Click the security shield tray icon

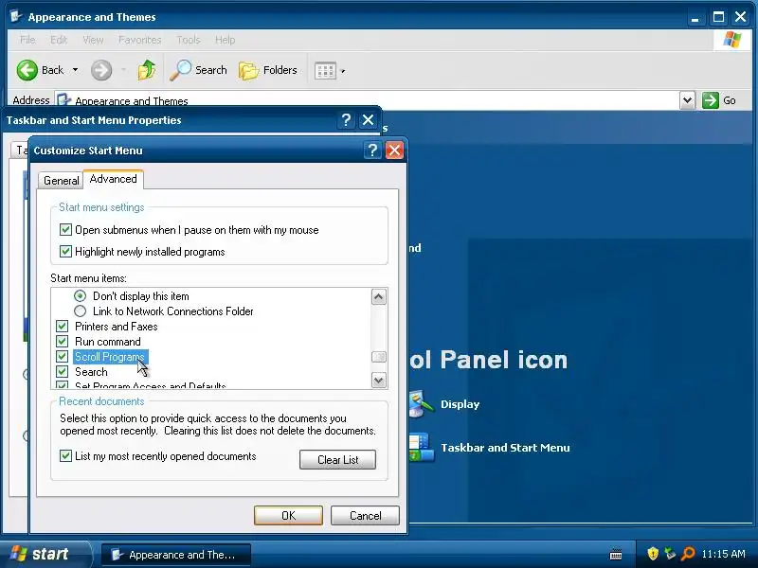[653, 554]
